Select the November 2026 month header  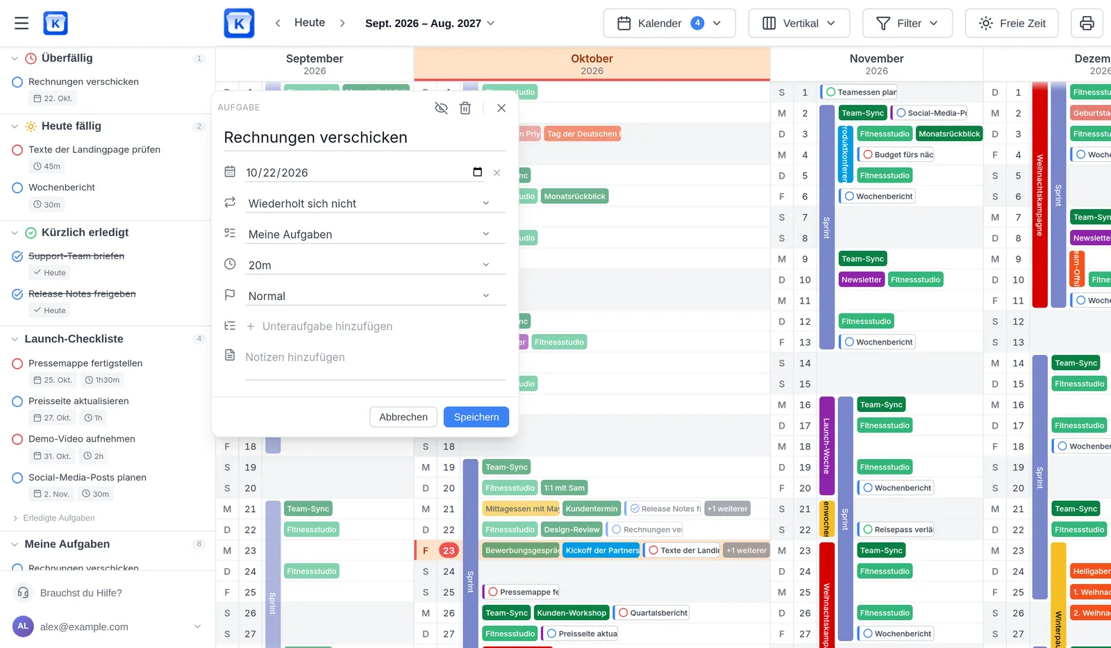(x=877, y=64)
